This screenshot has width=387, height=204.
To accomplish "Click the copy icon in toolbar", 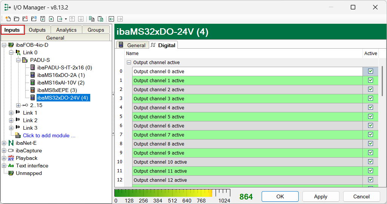I will (x=91, y=19).
